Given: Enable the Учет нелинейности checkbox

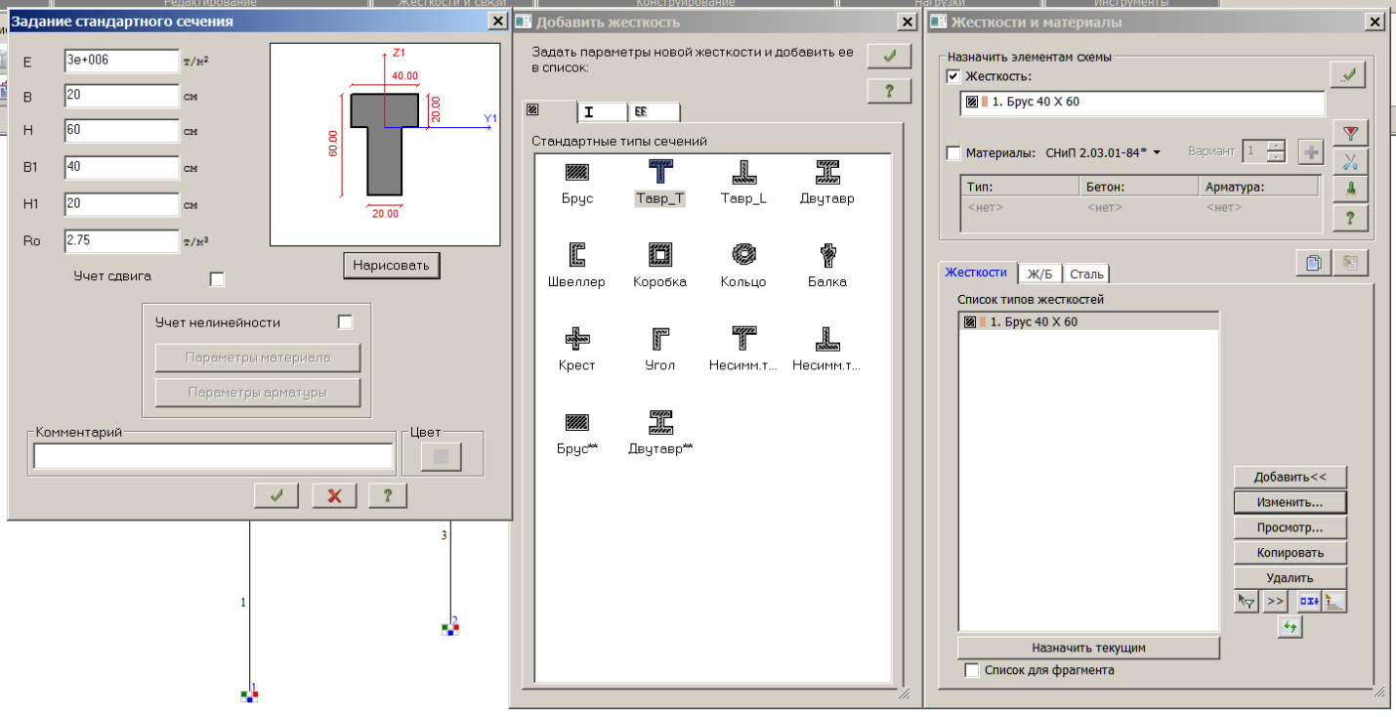Looking at the screenshot, I should coord(345,322).
